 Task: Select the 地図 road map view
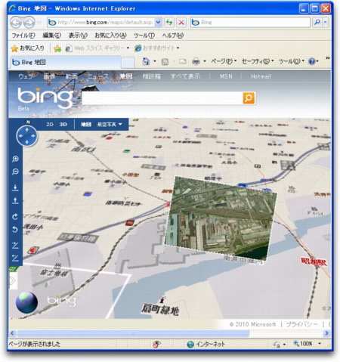[x=86, y=124]
